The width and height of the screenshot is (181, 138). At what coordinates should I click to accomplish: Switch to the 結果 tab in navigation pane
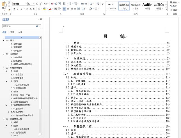pyautogui.click(x=20, y=33)
